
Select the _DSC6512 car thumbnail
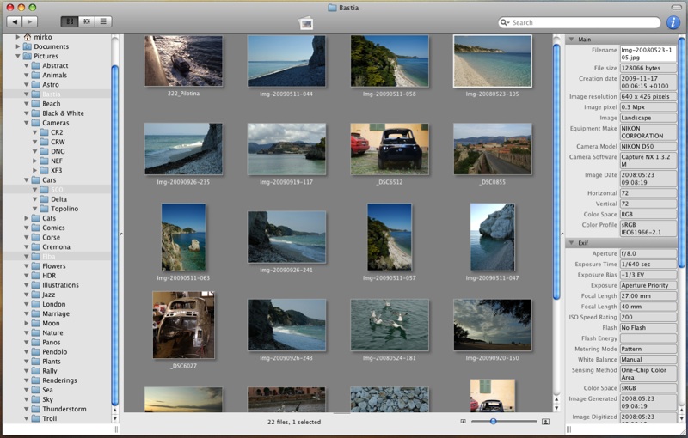(390, 148)
